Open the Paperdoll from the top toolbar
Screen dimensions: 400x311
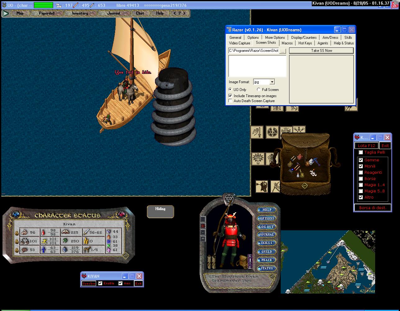pyautogui.click(x=46, y=13)
